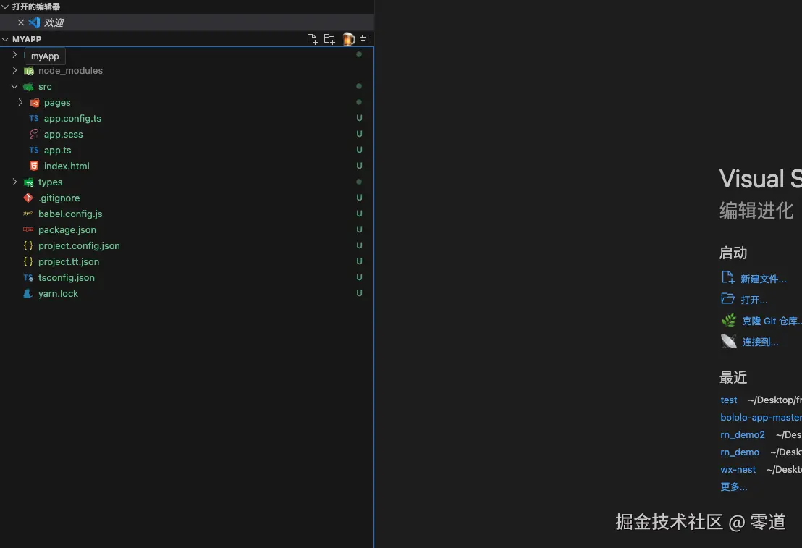Click the U status badge on package.json row
The width and height of the screenshot is (802, 548).
pos(359,229)
